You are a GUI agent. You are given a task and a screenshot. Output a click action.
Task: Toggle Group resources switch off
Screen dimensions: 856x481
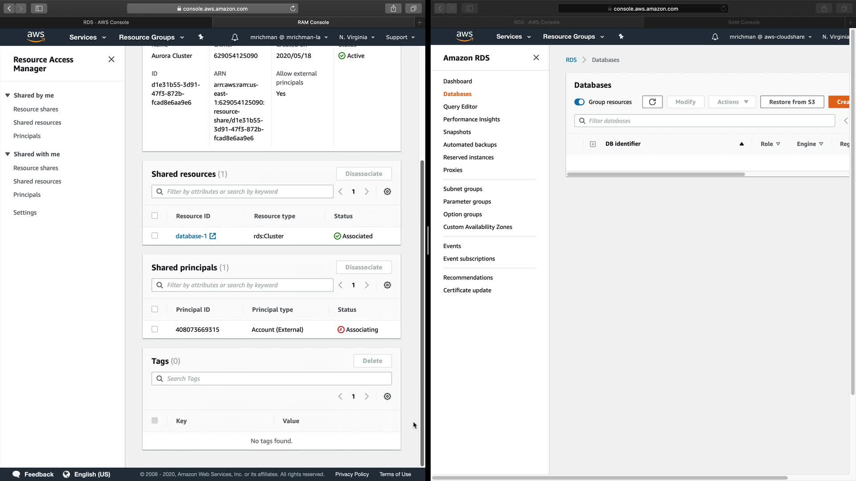pos(579,102)
